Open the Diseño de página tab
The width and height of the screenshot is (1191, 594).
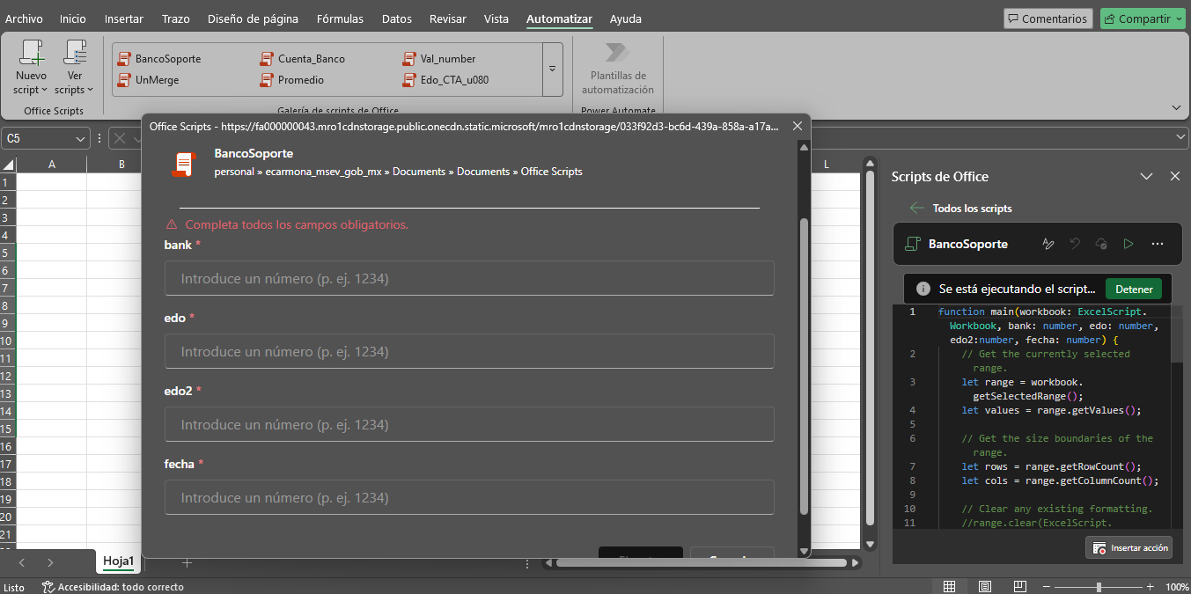253,18
